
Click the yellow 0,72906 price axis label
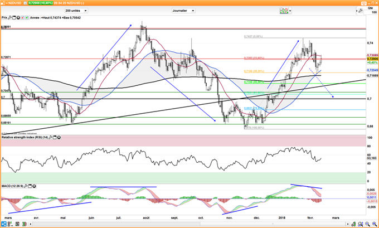(x=372, y=59)
